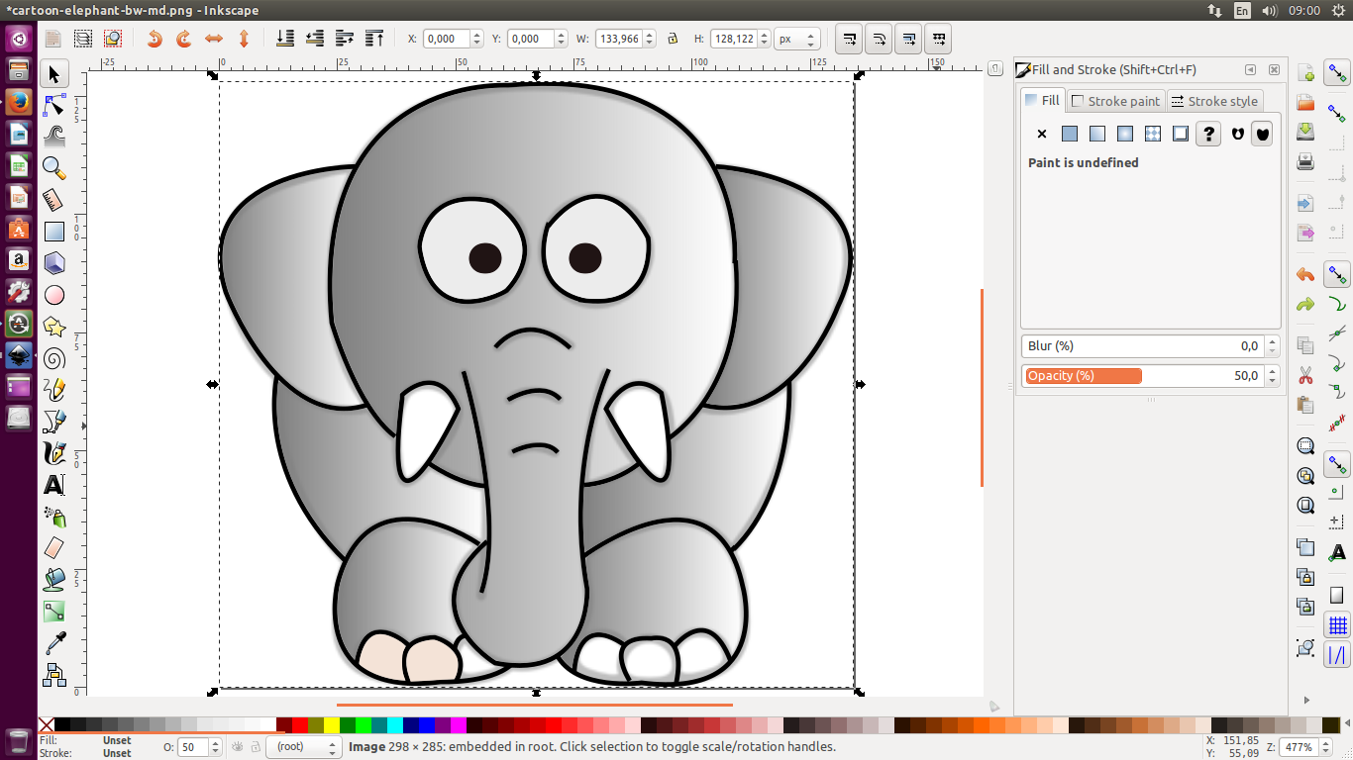Image resolution: width=1353 pixels, height=760 pixels.
Task: Toggle the width/height ratio lock
Action: point(673,39)
